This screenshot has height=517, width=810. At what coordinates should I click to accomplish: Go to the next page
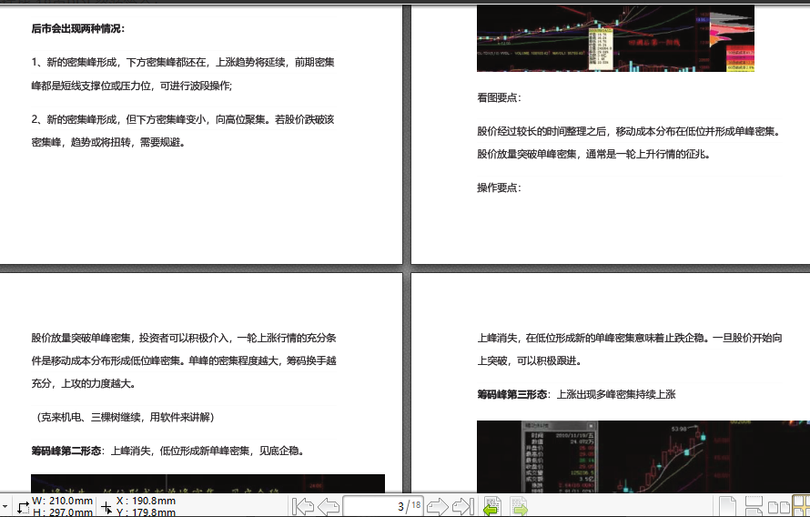[x=438, y=506]
